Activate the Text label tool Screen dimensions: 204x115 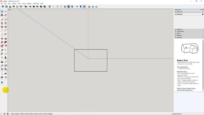6,54
